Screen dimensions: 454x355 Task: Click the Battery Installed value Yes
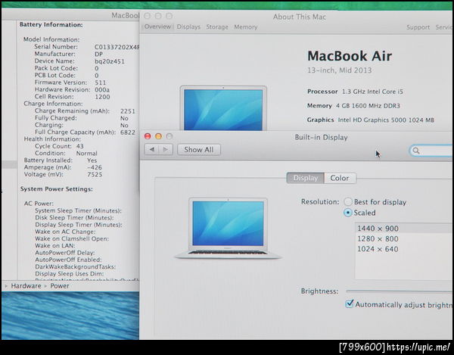click(x=92, y=160)
